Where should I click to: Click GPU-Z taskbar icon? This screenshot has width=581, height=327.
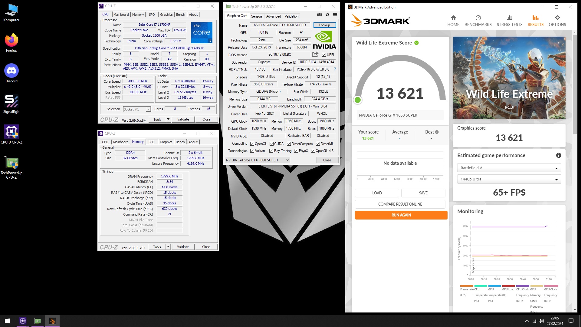click(38, 321)
